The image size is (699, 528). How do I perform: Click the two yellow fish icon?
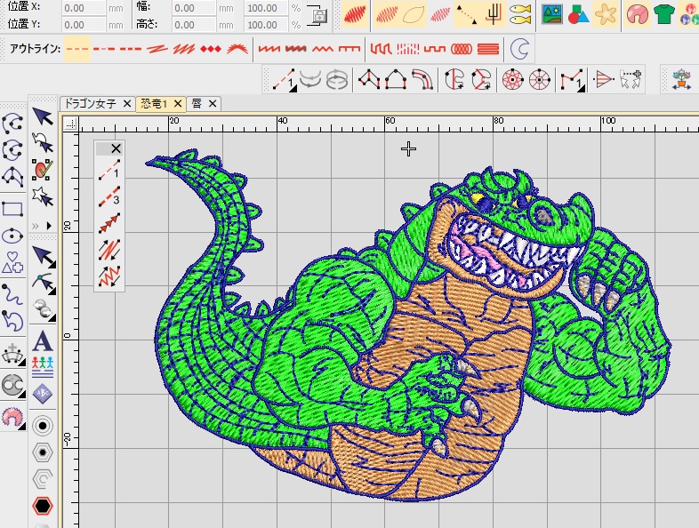coord(520,14)
